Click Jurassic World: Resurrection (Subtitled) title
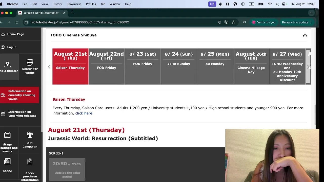Viewport: 324px width, 182px height. click(103, 138)
